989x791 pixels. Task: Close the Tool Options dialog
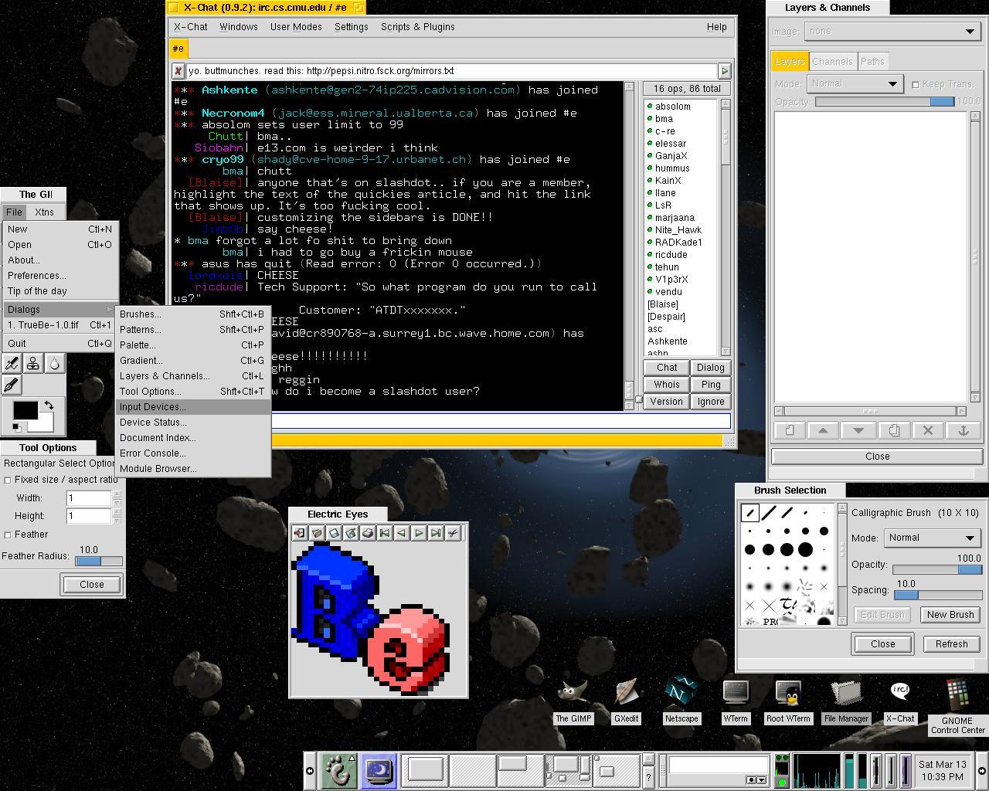(91, 585)
